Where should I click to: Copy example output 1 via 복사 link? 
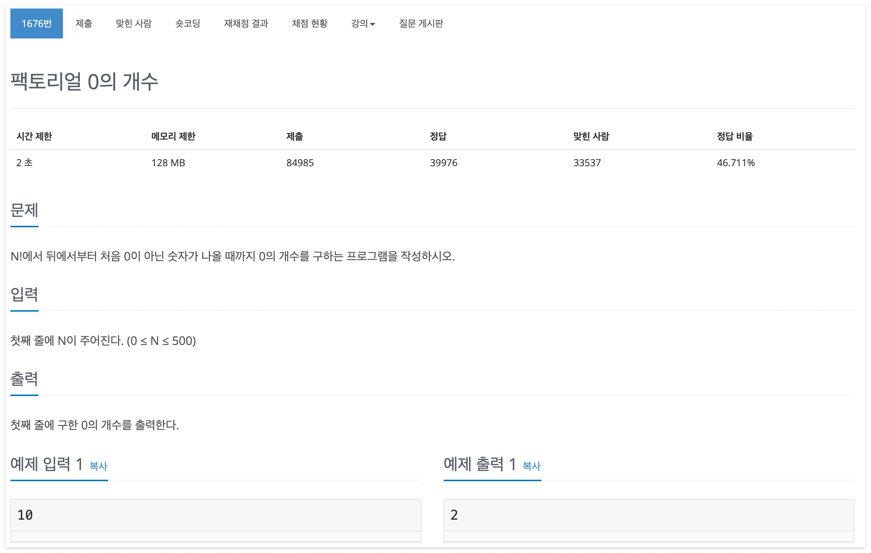point(532,466)
